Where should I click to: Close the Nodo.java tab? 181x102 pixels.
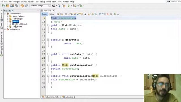pos(53,11)
